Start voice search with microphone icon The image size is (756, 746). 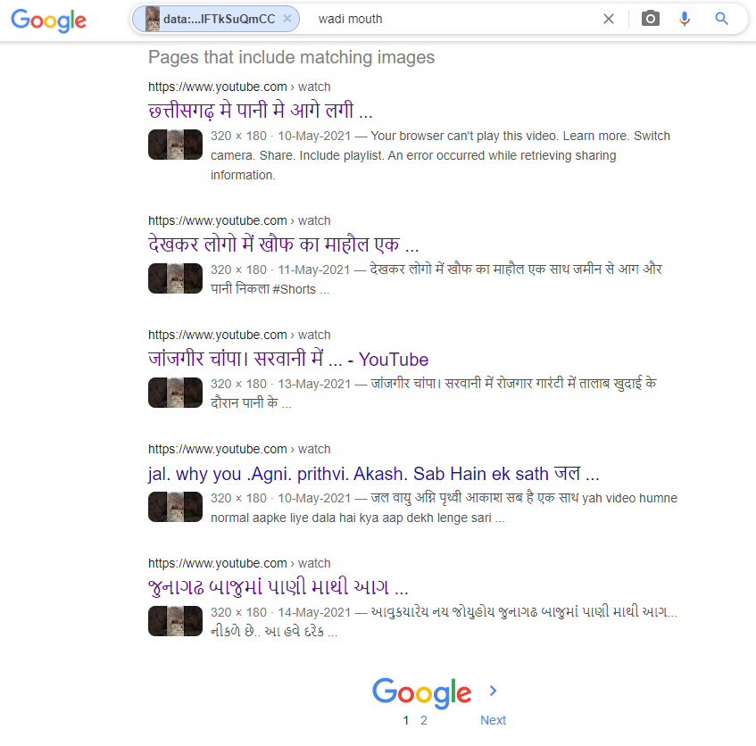pyautogui.click(x=685, y=19)
